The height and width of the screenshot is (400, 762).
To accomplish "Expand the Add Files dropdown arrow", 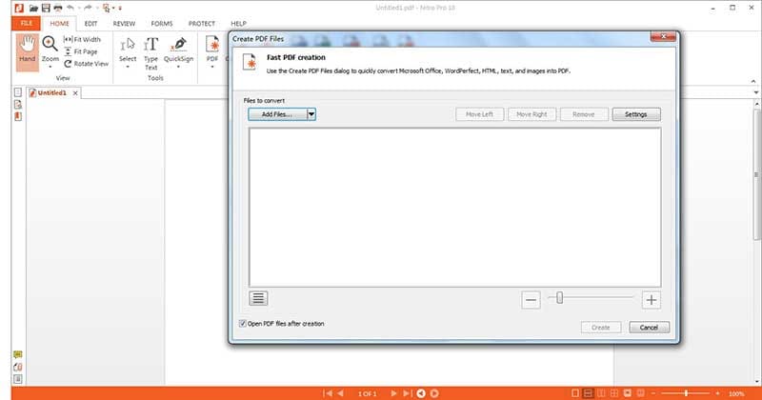I will [311, 114].
